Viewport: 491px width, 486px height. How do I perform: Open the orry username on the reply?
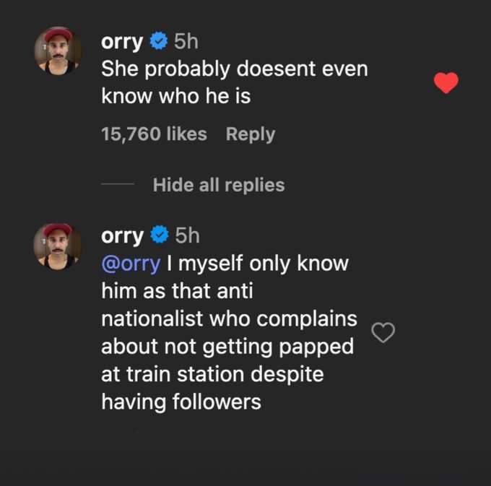(122, 235)
